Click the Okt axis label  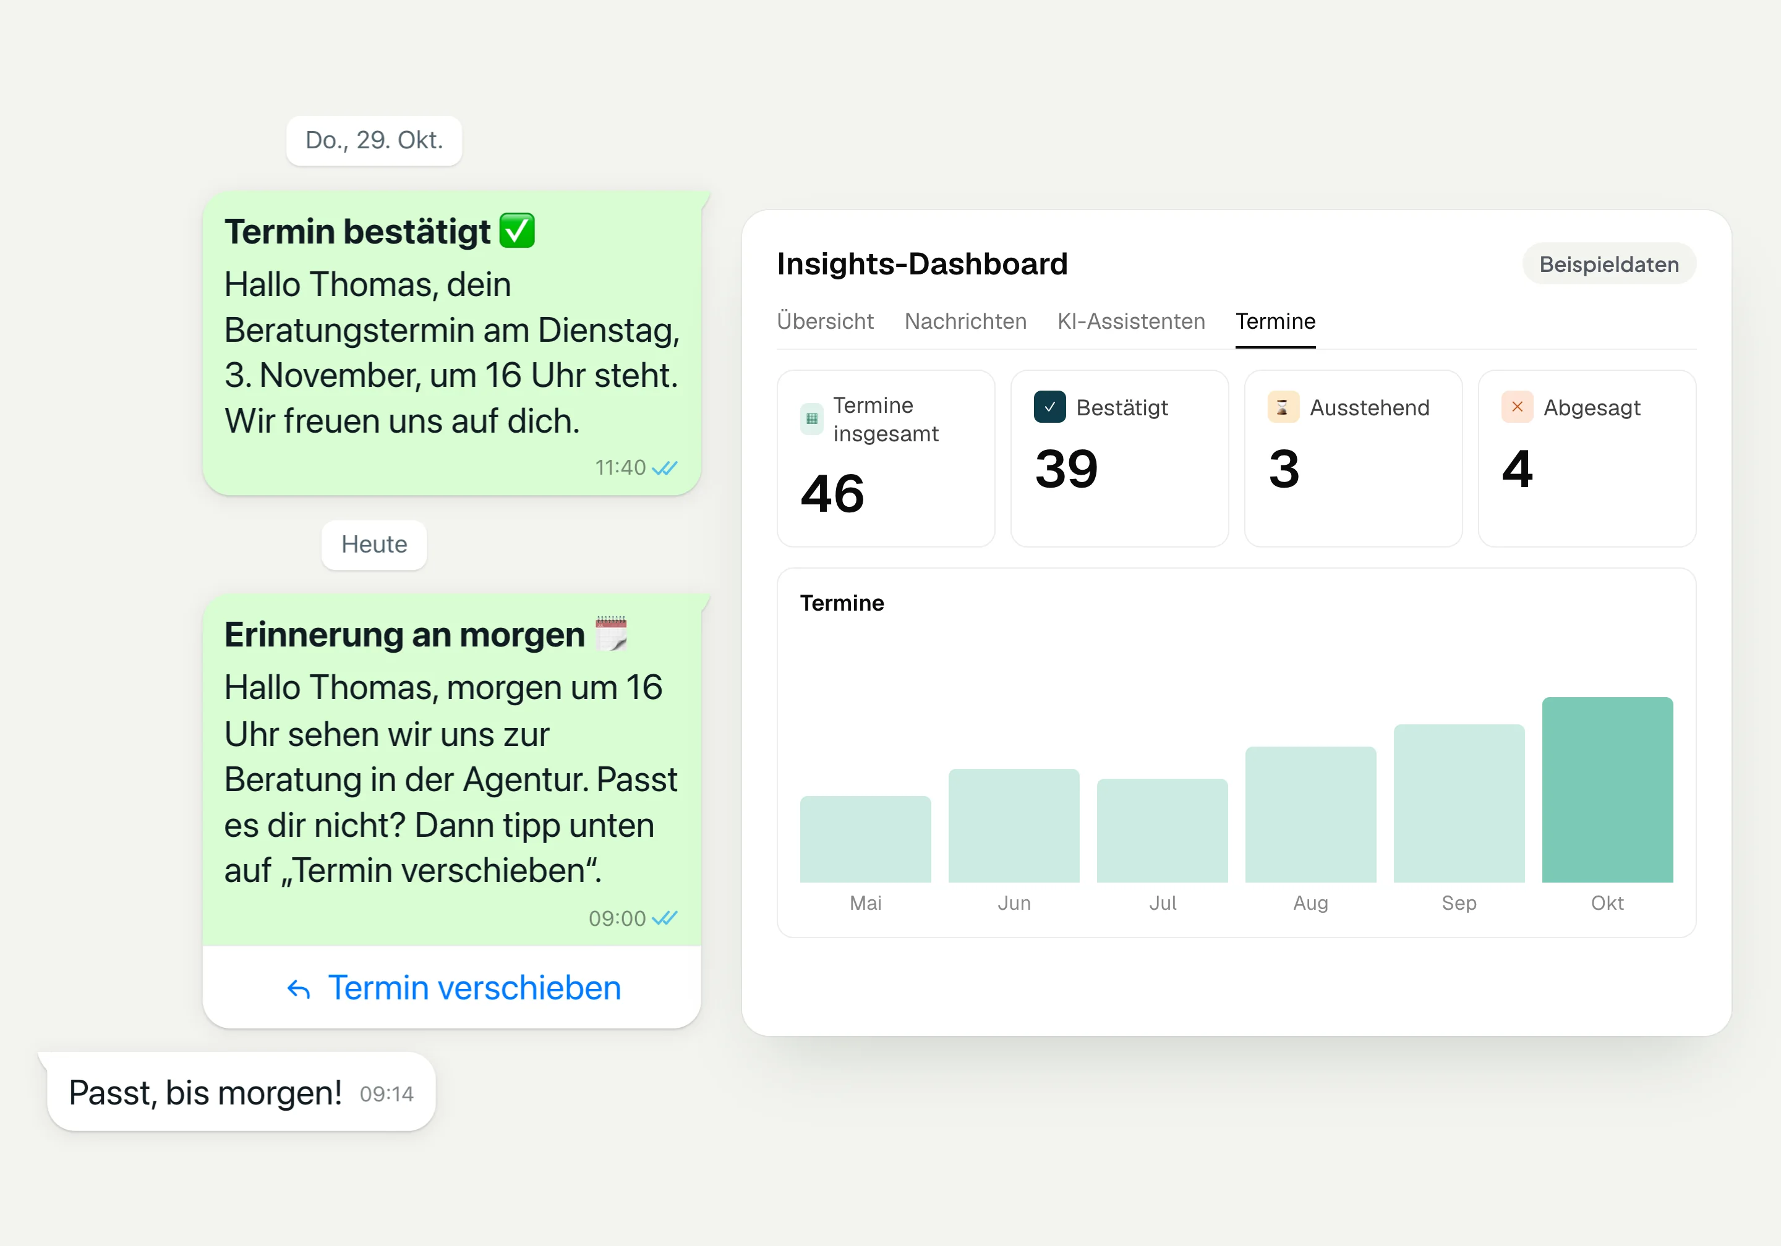click(1607, 904)
